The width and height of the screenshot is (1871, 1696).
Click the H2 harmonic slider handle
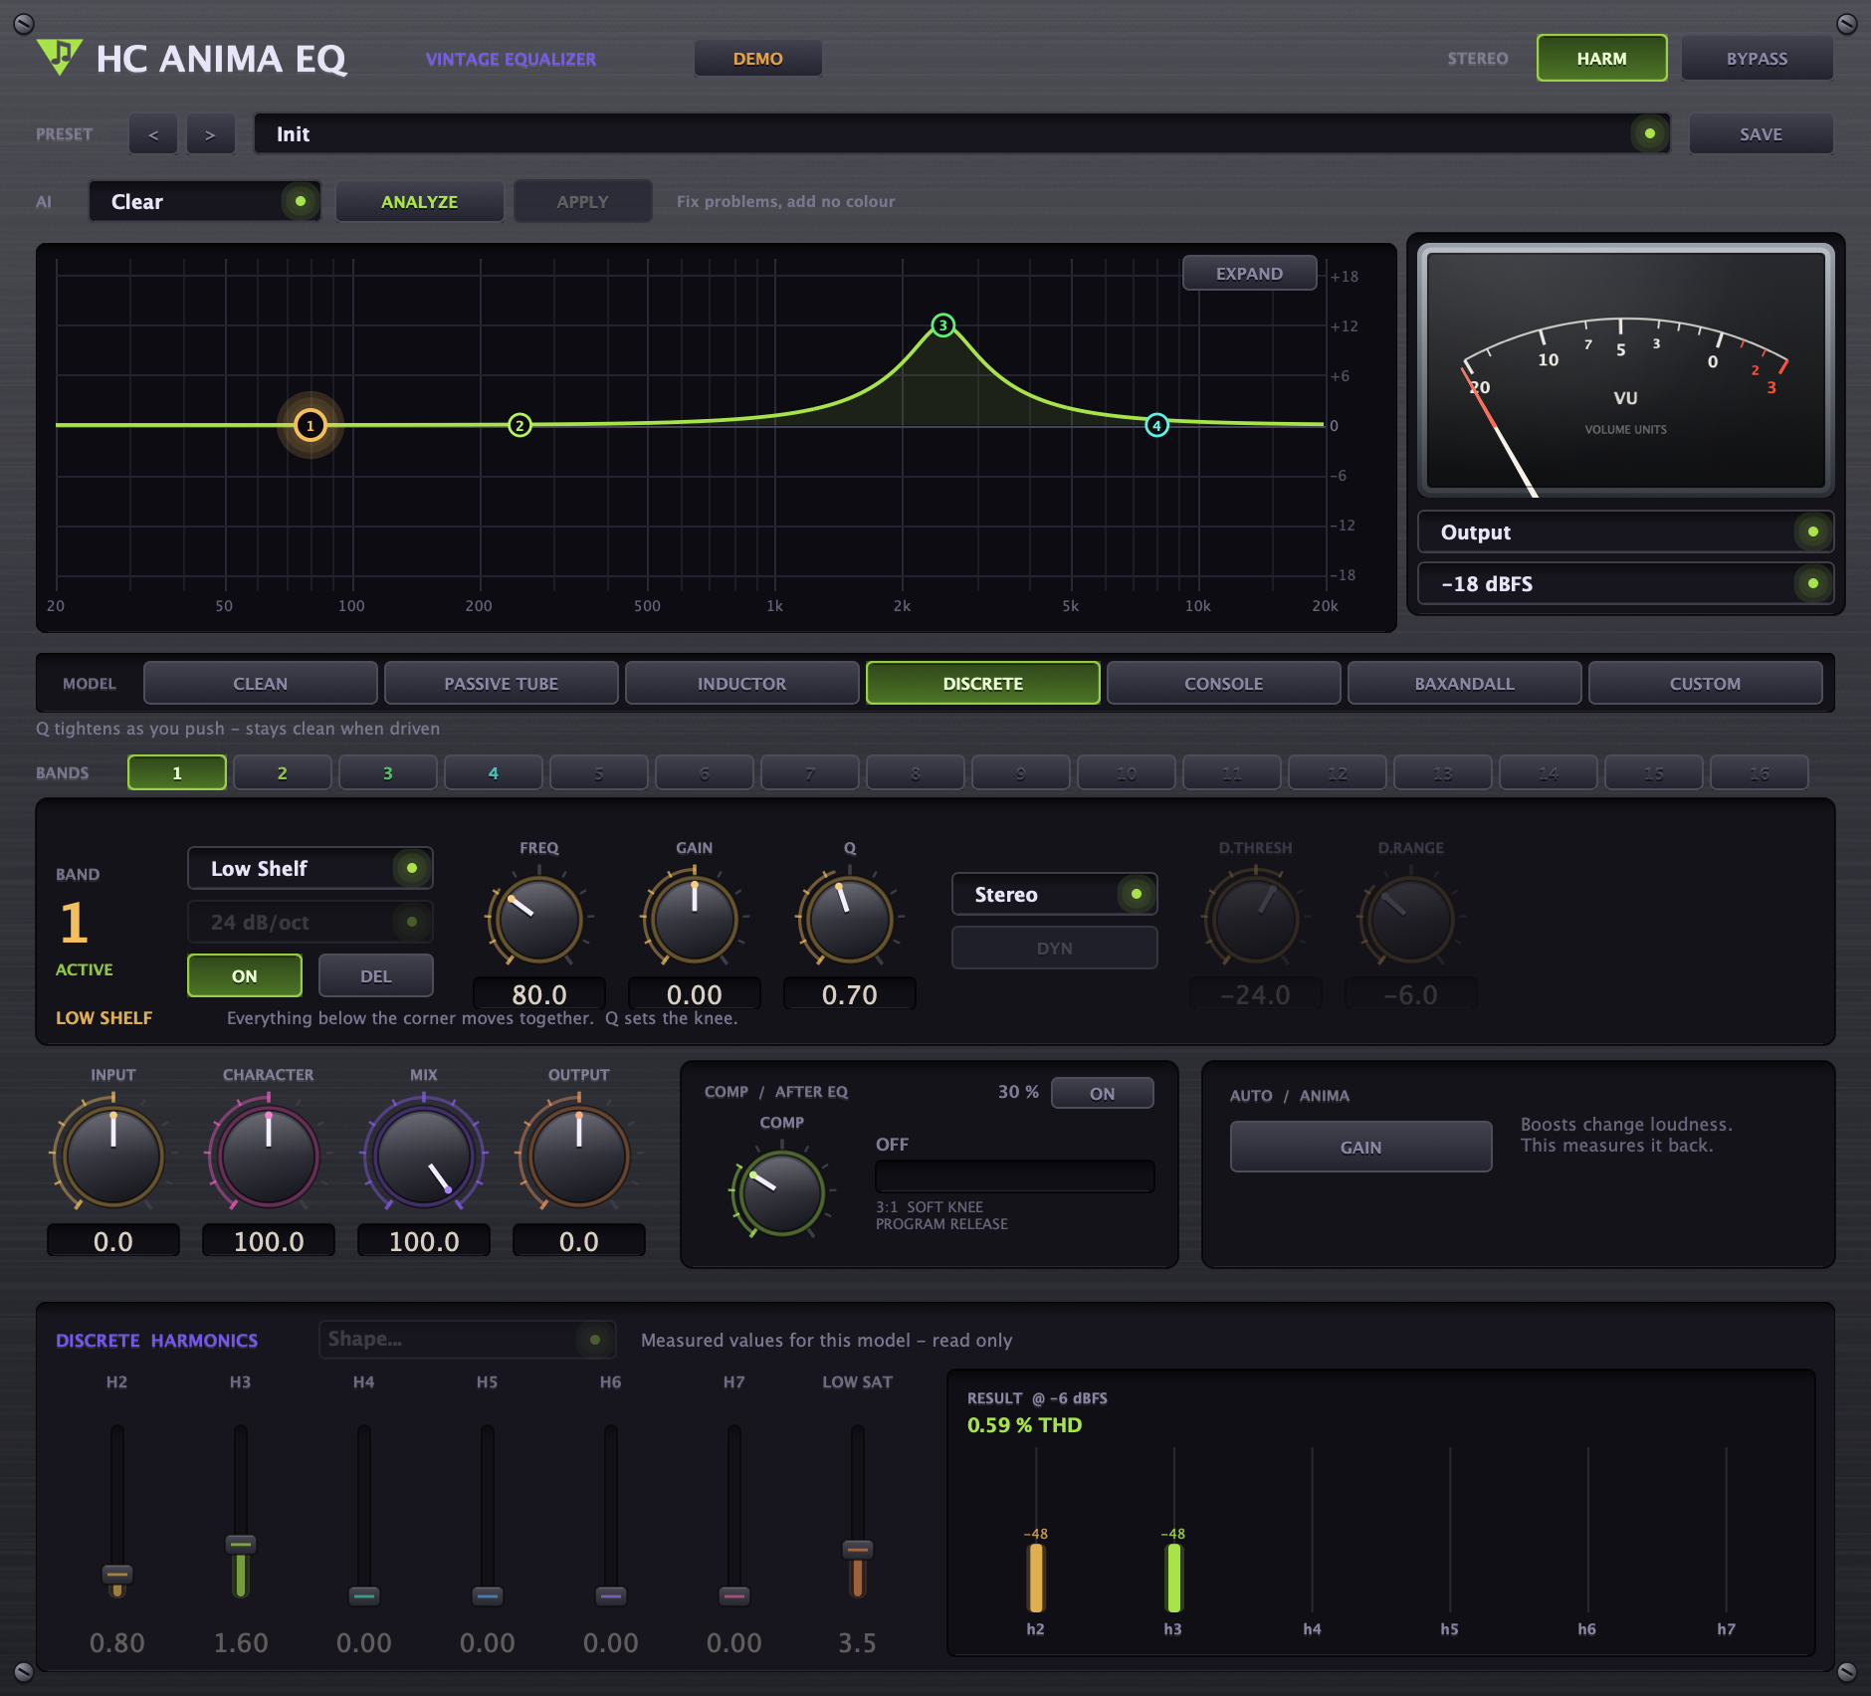(x=117, y=1575)
